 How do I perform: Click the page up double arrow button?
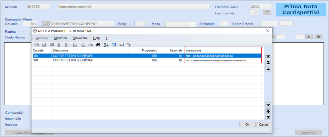268,62
